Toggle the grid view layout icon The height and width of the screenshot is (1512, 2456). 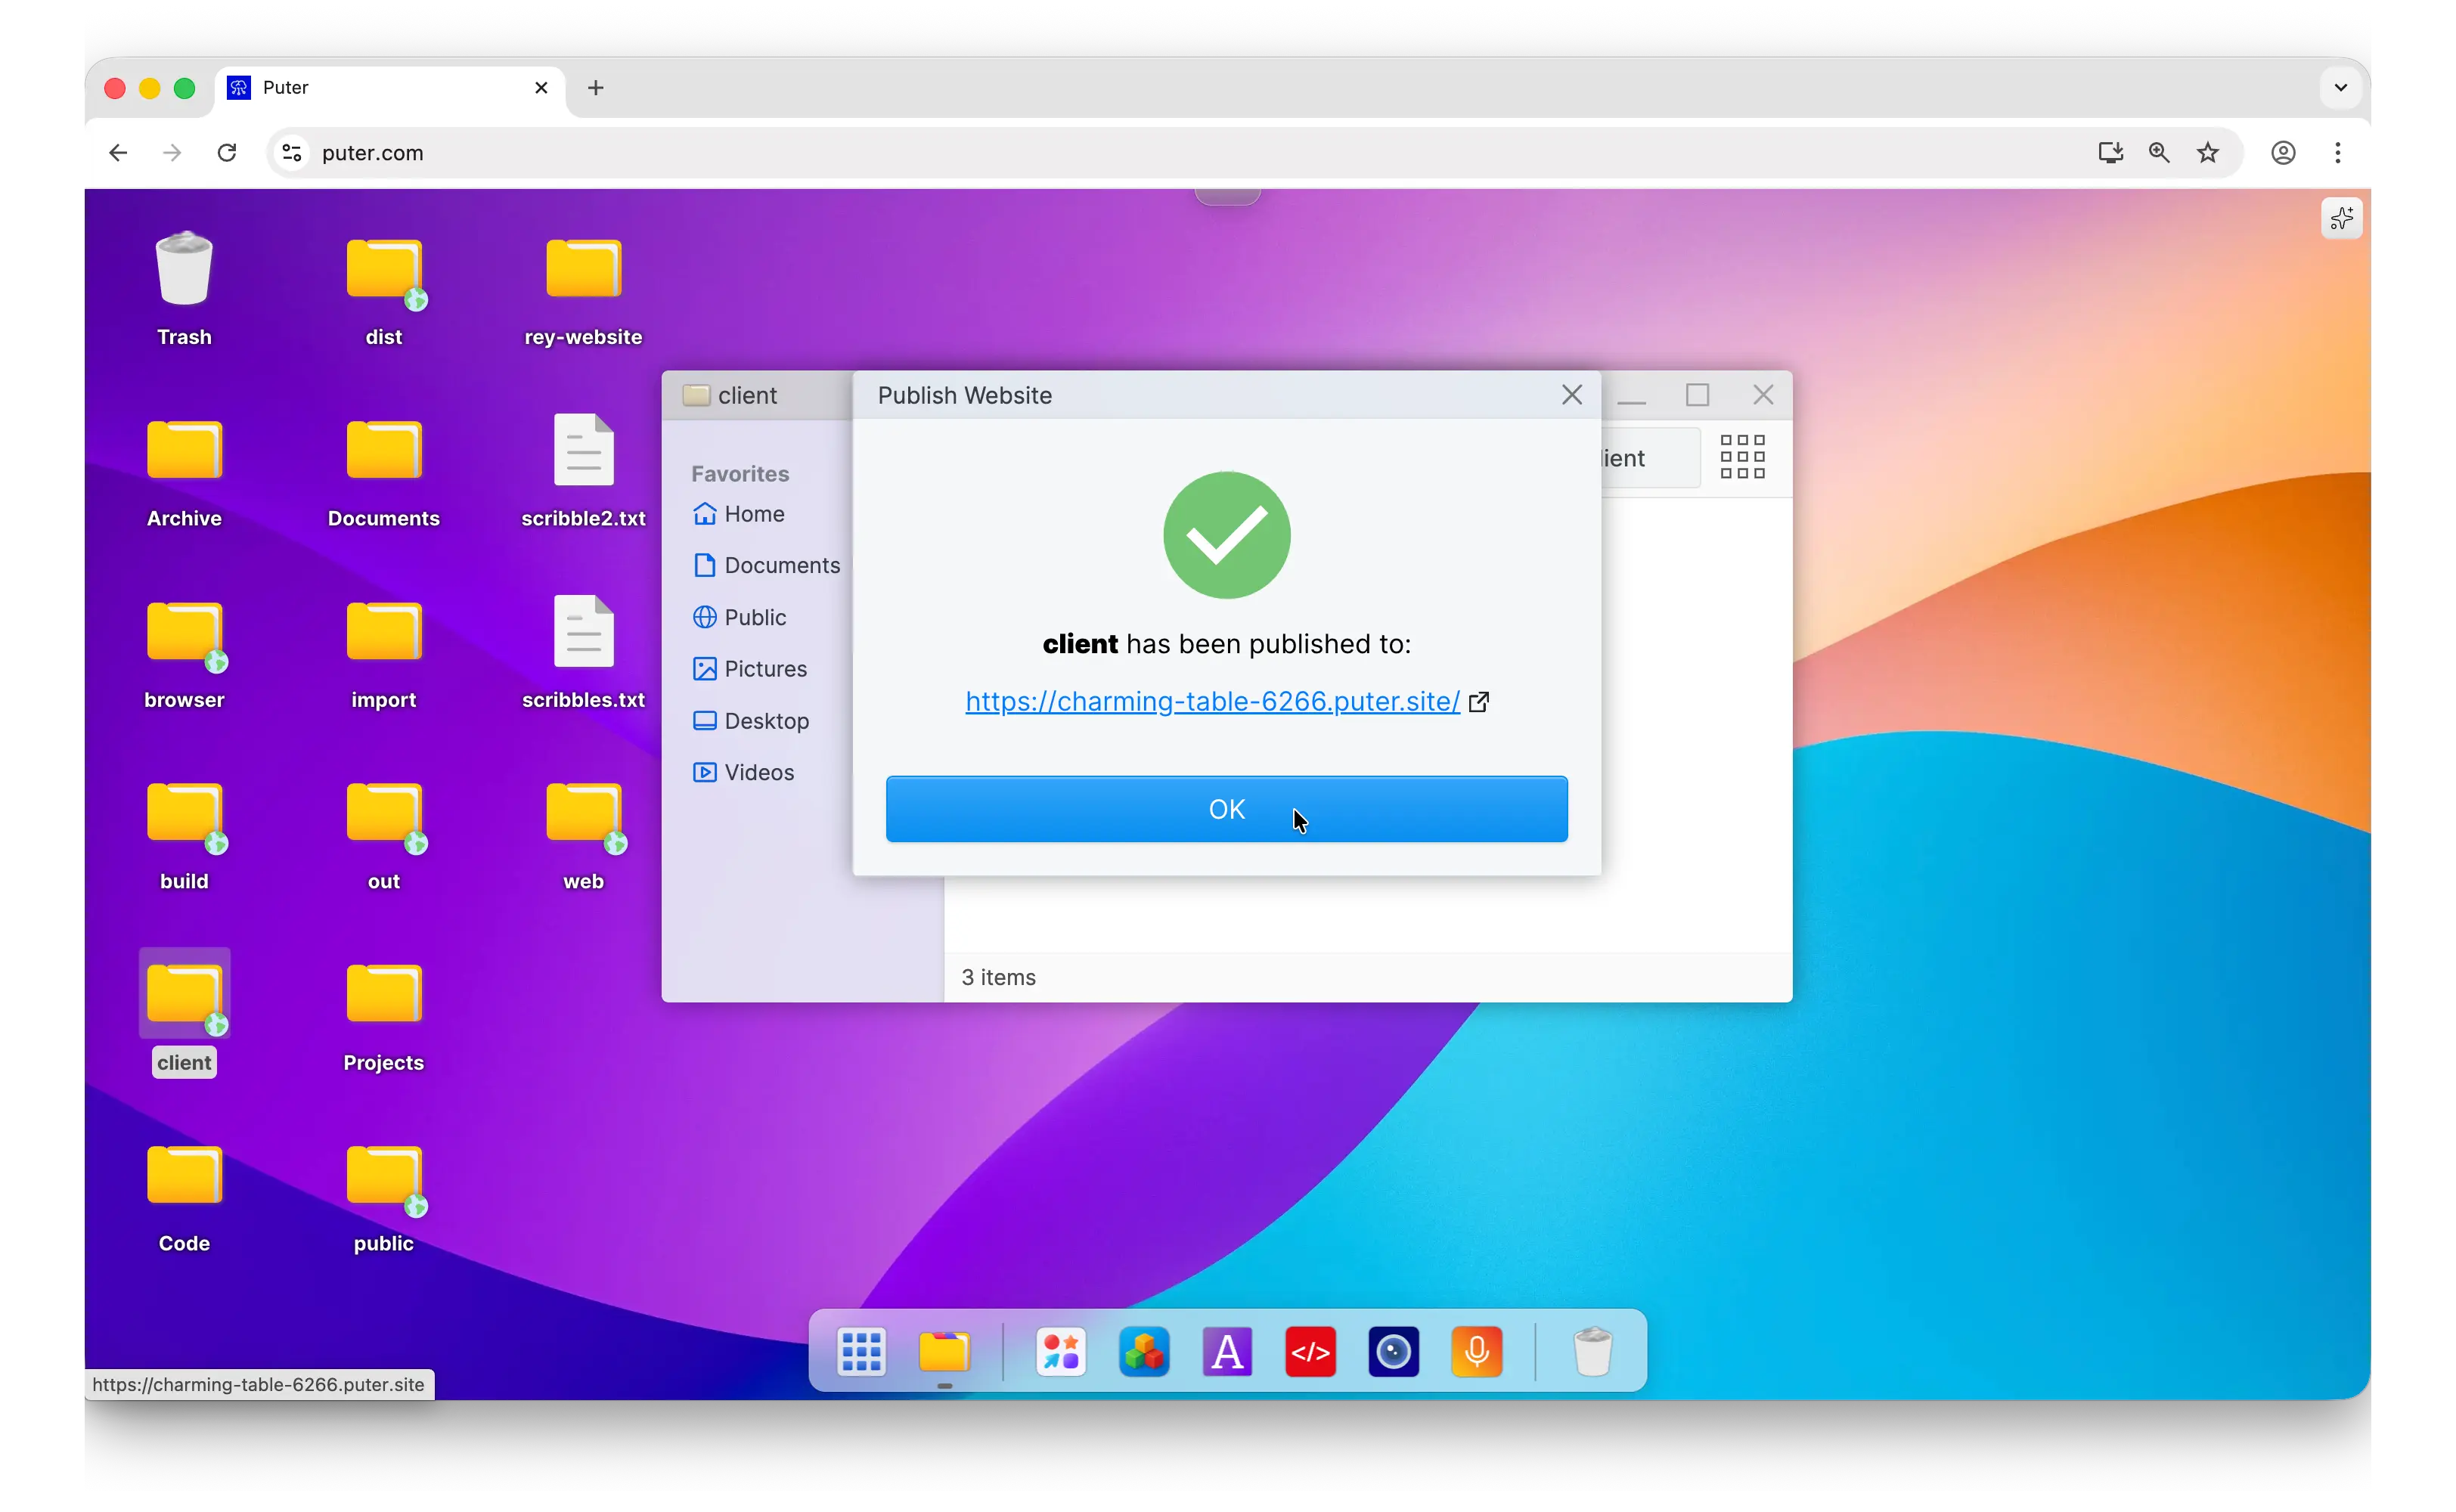1742,457
